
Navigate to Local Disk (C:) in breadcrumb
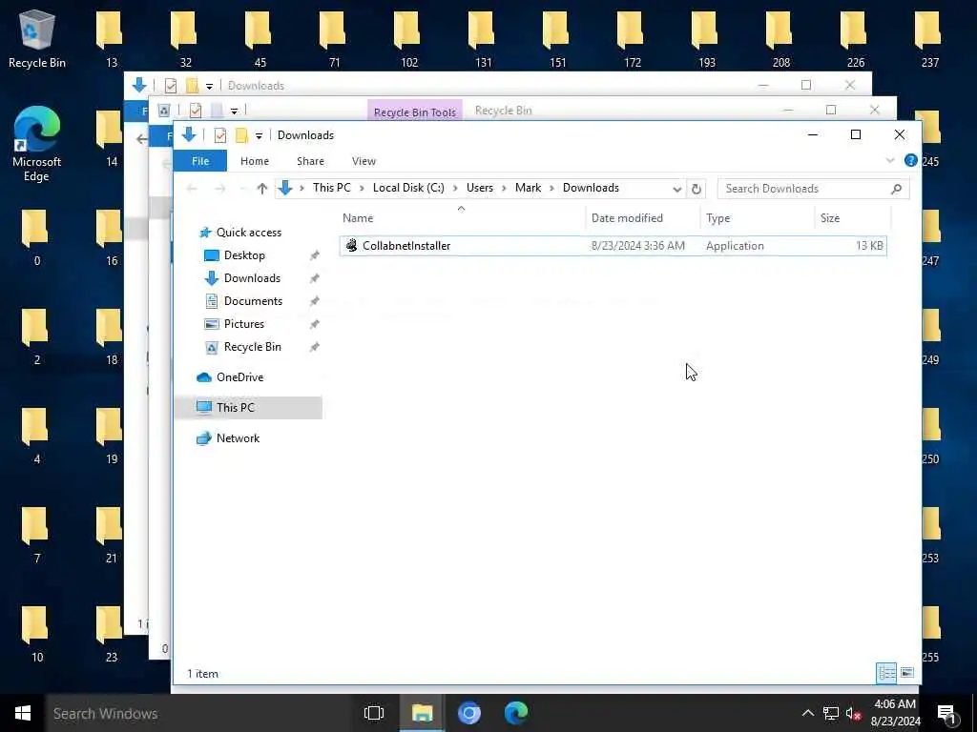coord(408,188)
